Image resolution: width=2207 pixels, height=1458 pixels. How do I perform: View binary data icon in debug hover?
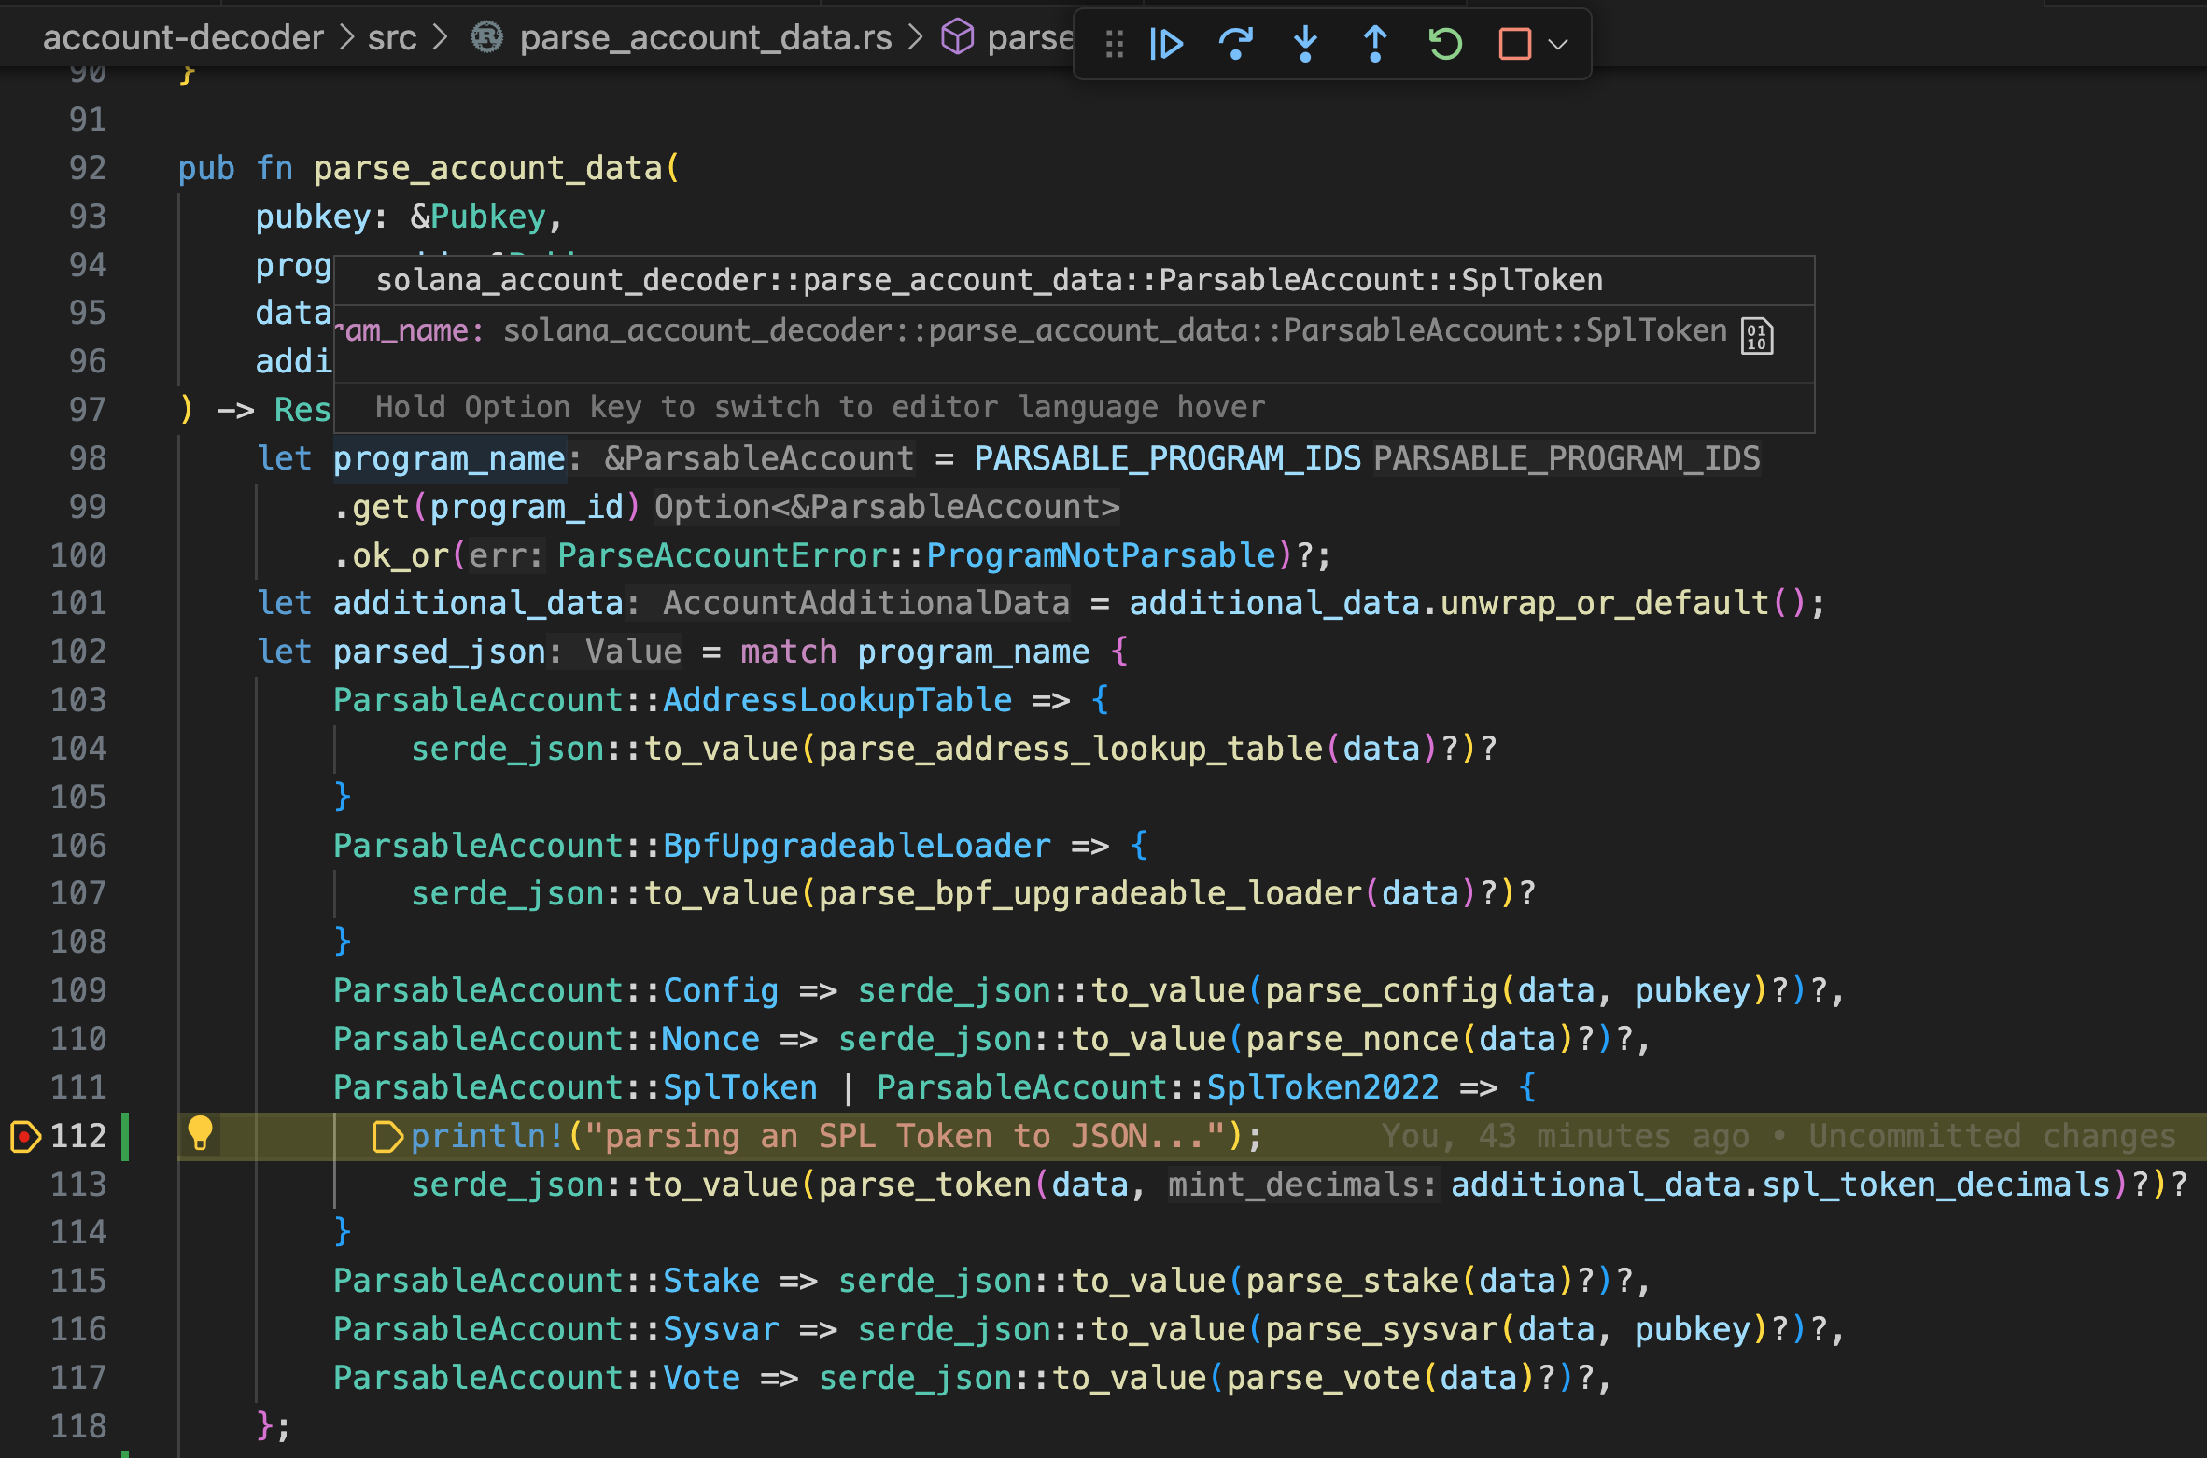click(x=1756, y=335)
